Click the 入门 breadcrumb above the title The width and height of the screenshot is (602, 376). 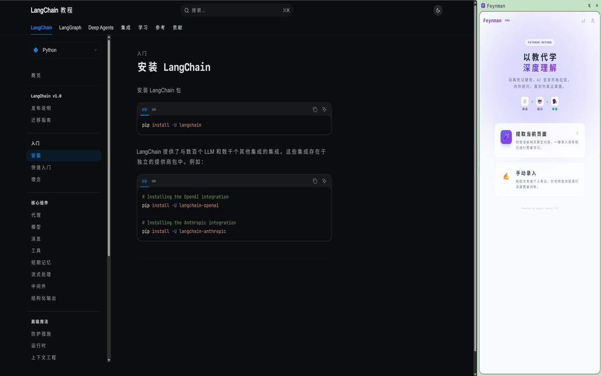[x=142, y=54]
